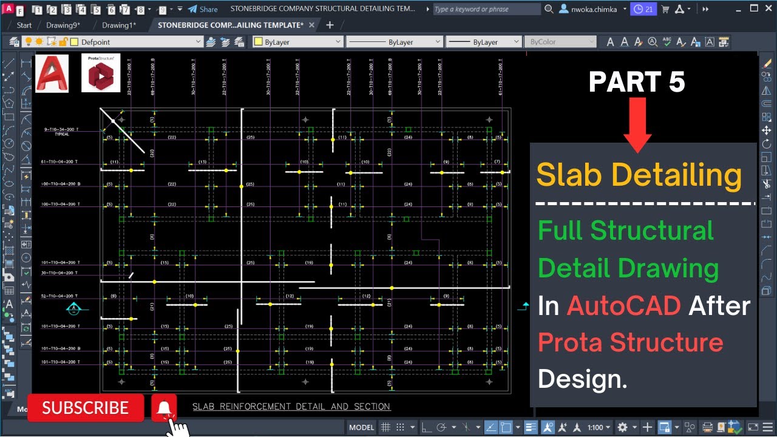
Task: Click the Find and Replace text icon
Action: 653,42
